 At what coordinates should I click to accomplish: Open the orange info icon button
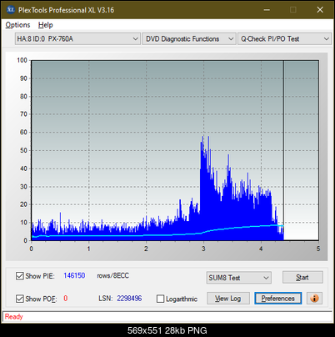pyautogui.click(x=314, y=299)
